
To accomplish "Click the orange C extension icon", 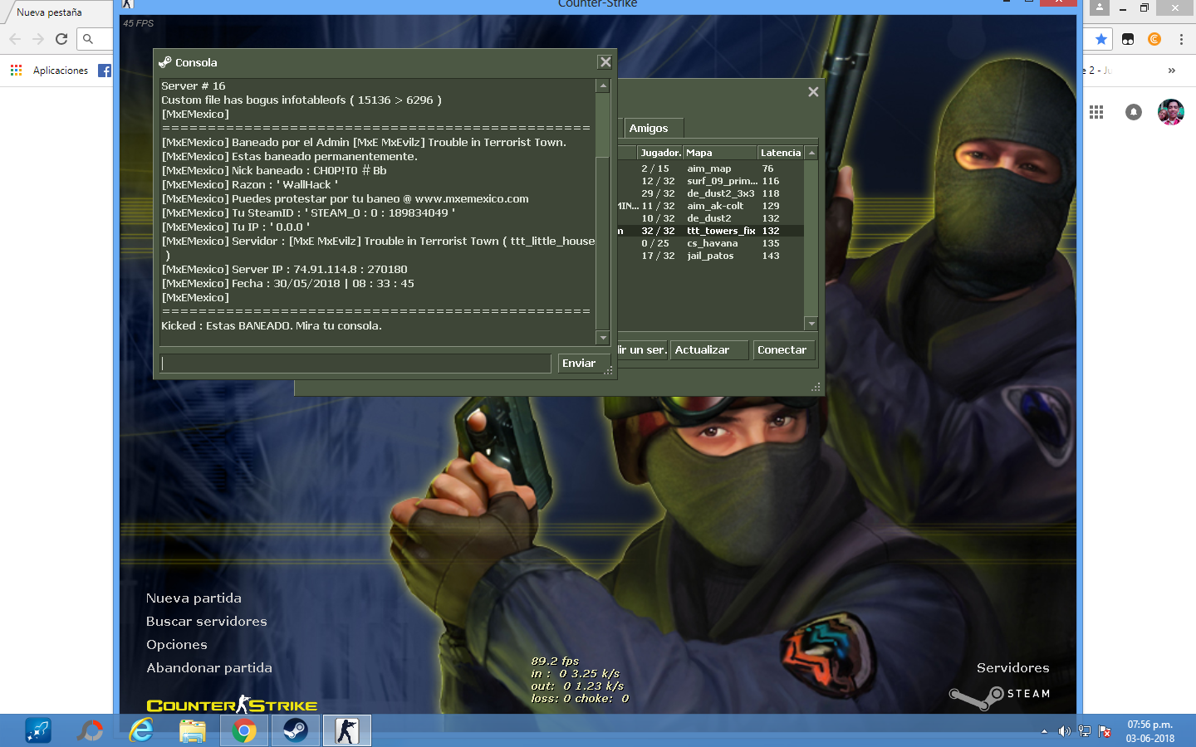I will pos(1154,39).
